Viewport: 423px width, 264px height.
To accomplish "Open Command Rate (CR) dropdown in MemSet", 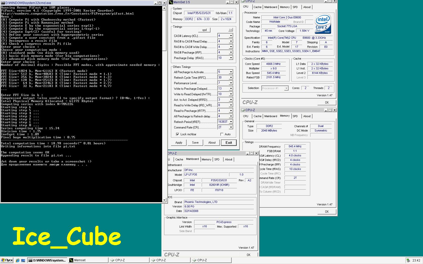I will [x=231, y=127].
